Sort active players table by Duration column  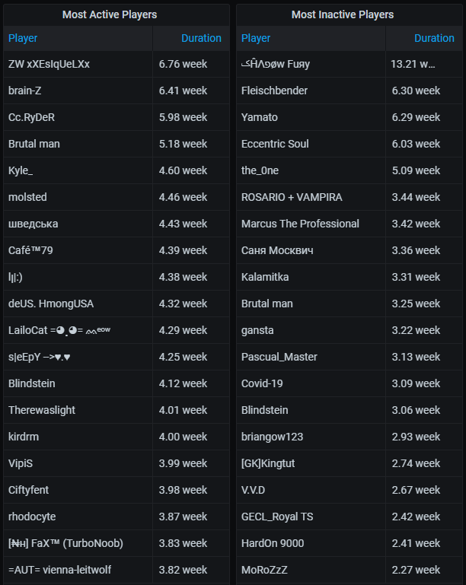tap(201, 38)
